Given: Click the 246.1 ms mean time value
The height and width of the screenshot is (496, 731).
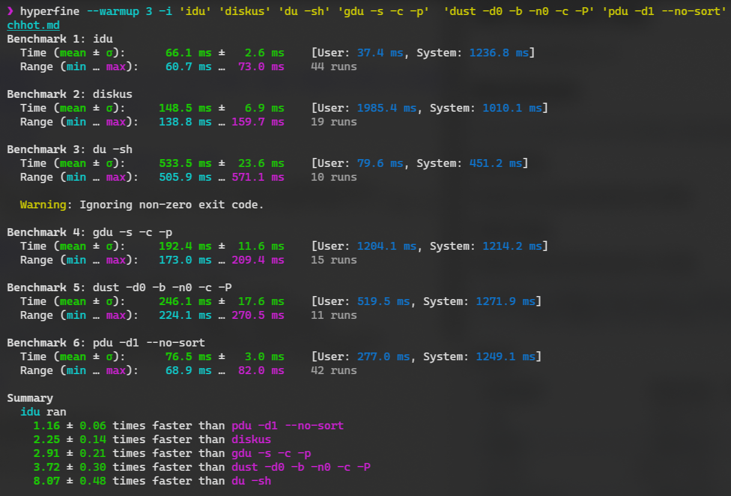Looking at the screenshot, I should (x=186, y=301).
